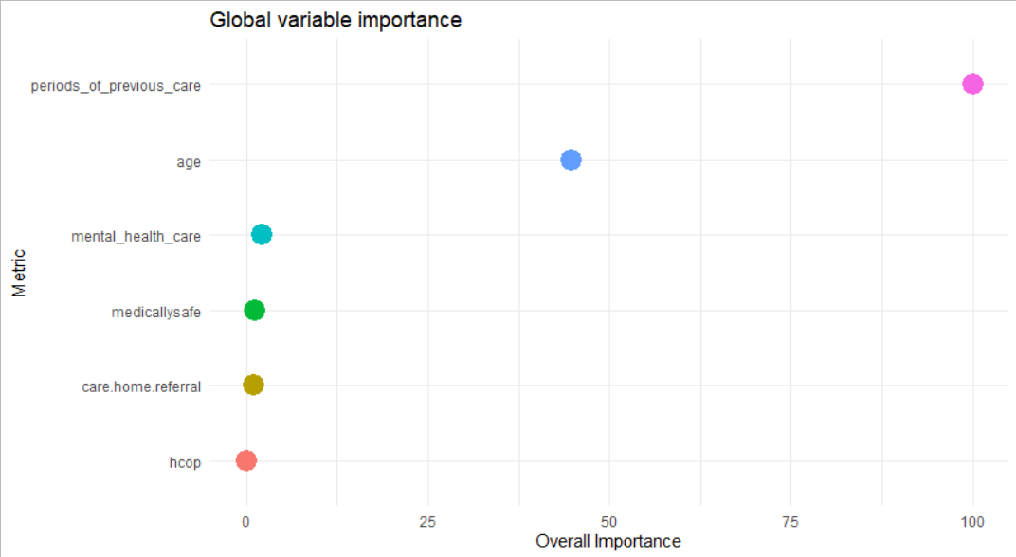This screenshot has width=1016, height=557.
Task: Select the x-axis tick label 75
Action: pyautogui.click(x=790, y=521)
